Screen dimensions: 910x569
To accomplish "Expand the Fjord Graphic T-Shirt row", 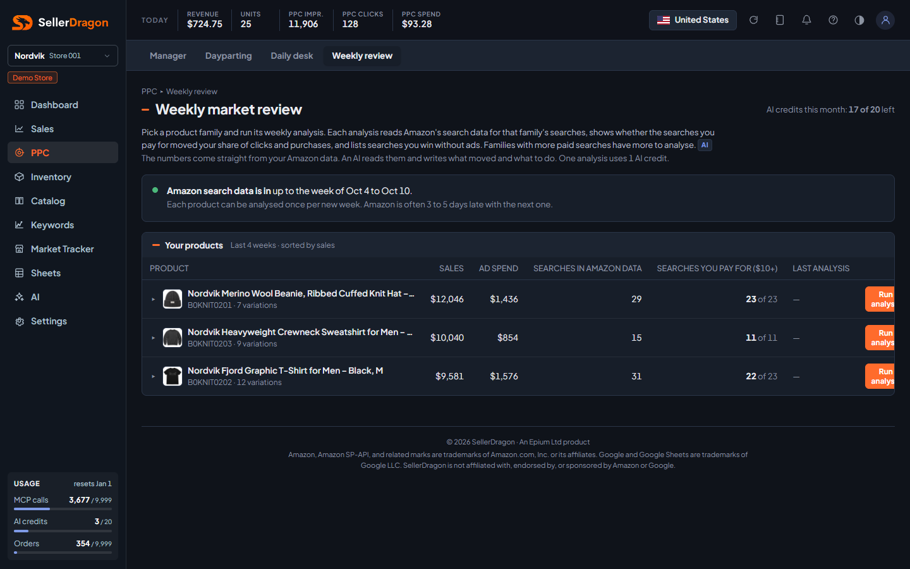I will (153, 376).
